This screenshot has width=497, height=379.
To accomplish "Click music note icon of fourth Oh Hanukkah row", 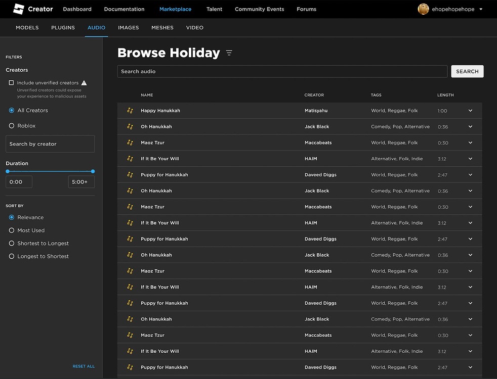I will [130, 319].
